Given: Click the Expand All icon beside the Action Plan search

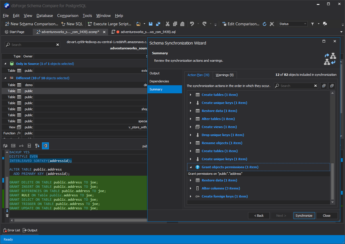Looking at the screenshot, I should (x=324, y=86).
